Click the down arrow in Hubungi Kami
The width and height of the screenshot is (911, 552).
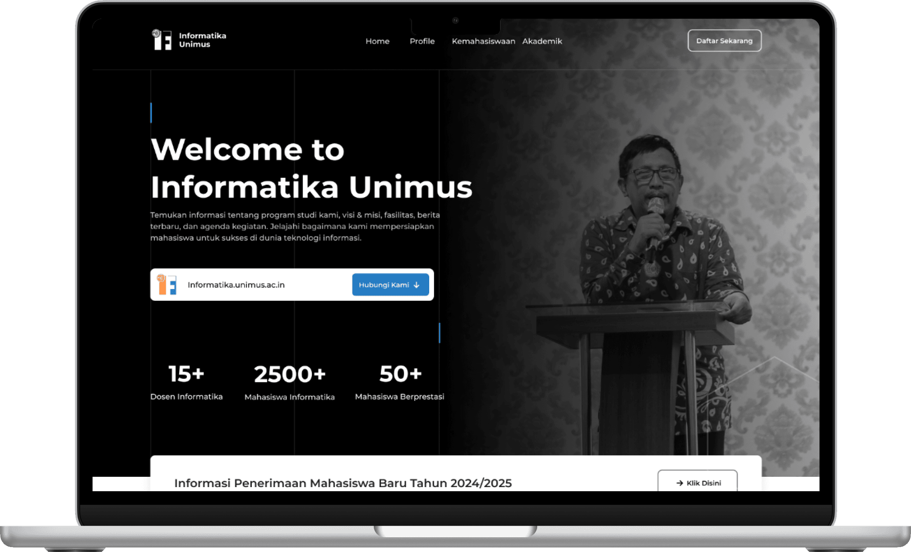pos(416,285)
